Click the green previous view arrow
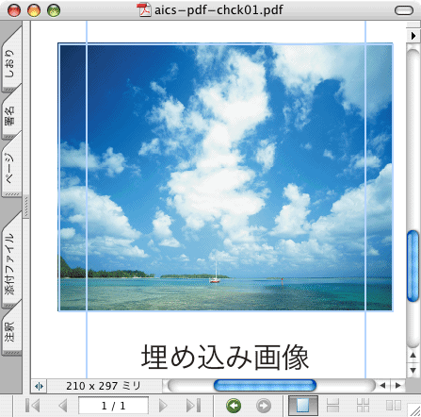 [x=234, y=406]
